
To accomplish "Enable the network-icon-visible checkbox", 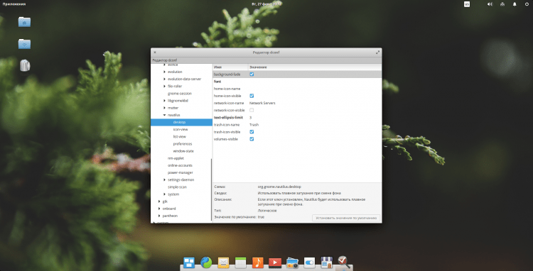I will click(x=252, y=110).
